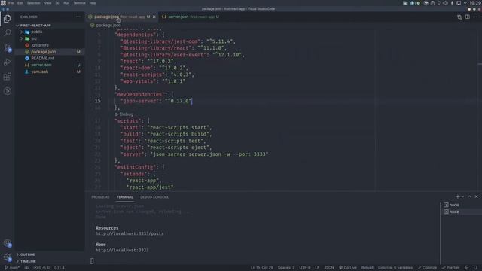Click the notifications bell in status bar
Screen dimensions: 482x271
tap(475, 268)
